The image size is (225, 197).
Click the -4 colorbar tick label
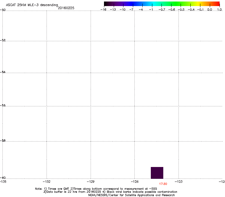[x=141, y=10]
